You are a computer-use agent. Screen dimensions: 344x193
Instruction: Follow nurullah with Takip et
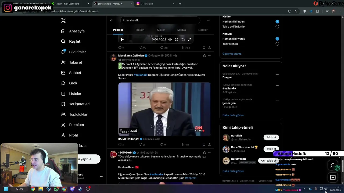[271, 137]
